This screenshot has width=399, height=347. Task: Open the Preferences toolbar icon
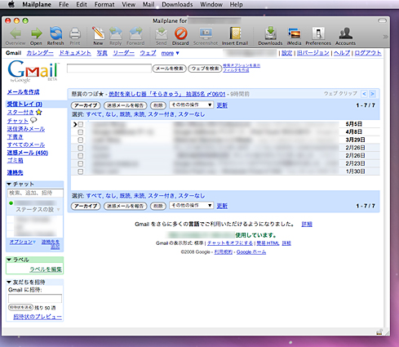pos(318,33)
